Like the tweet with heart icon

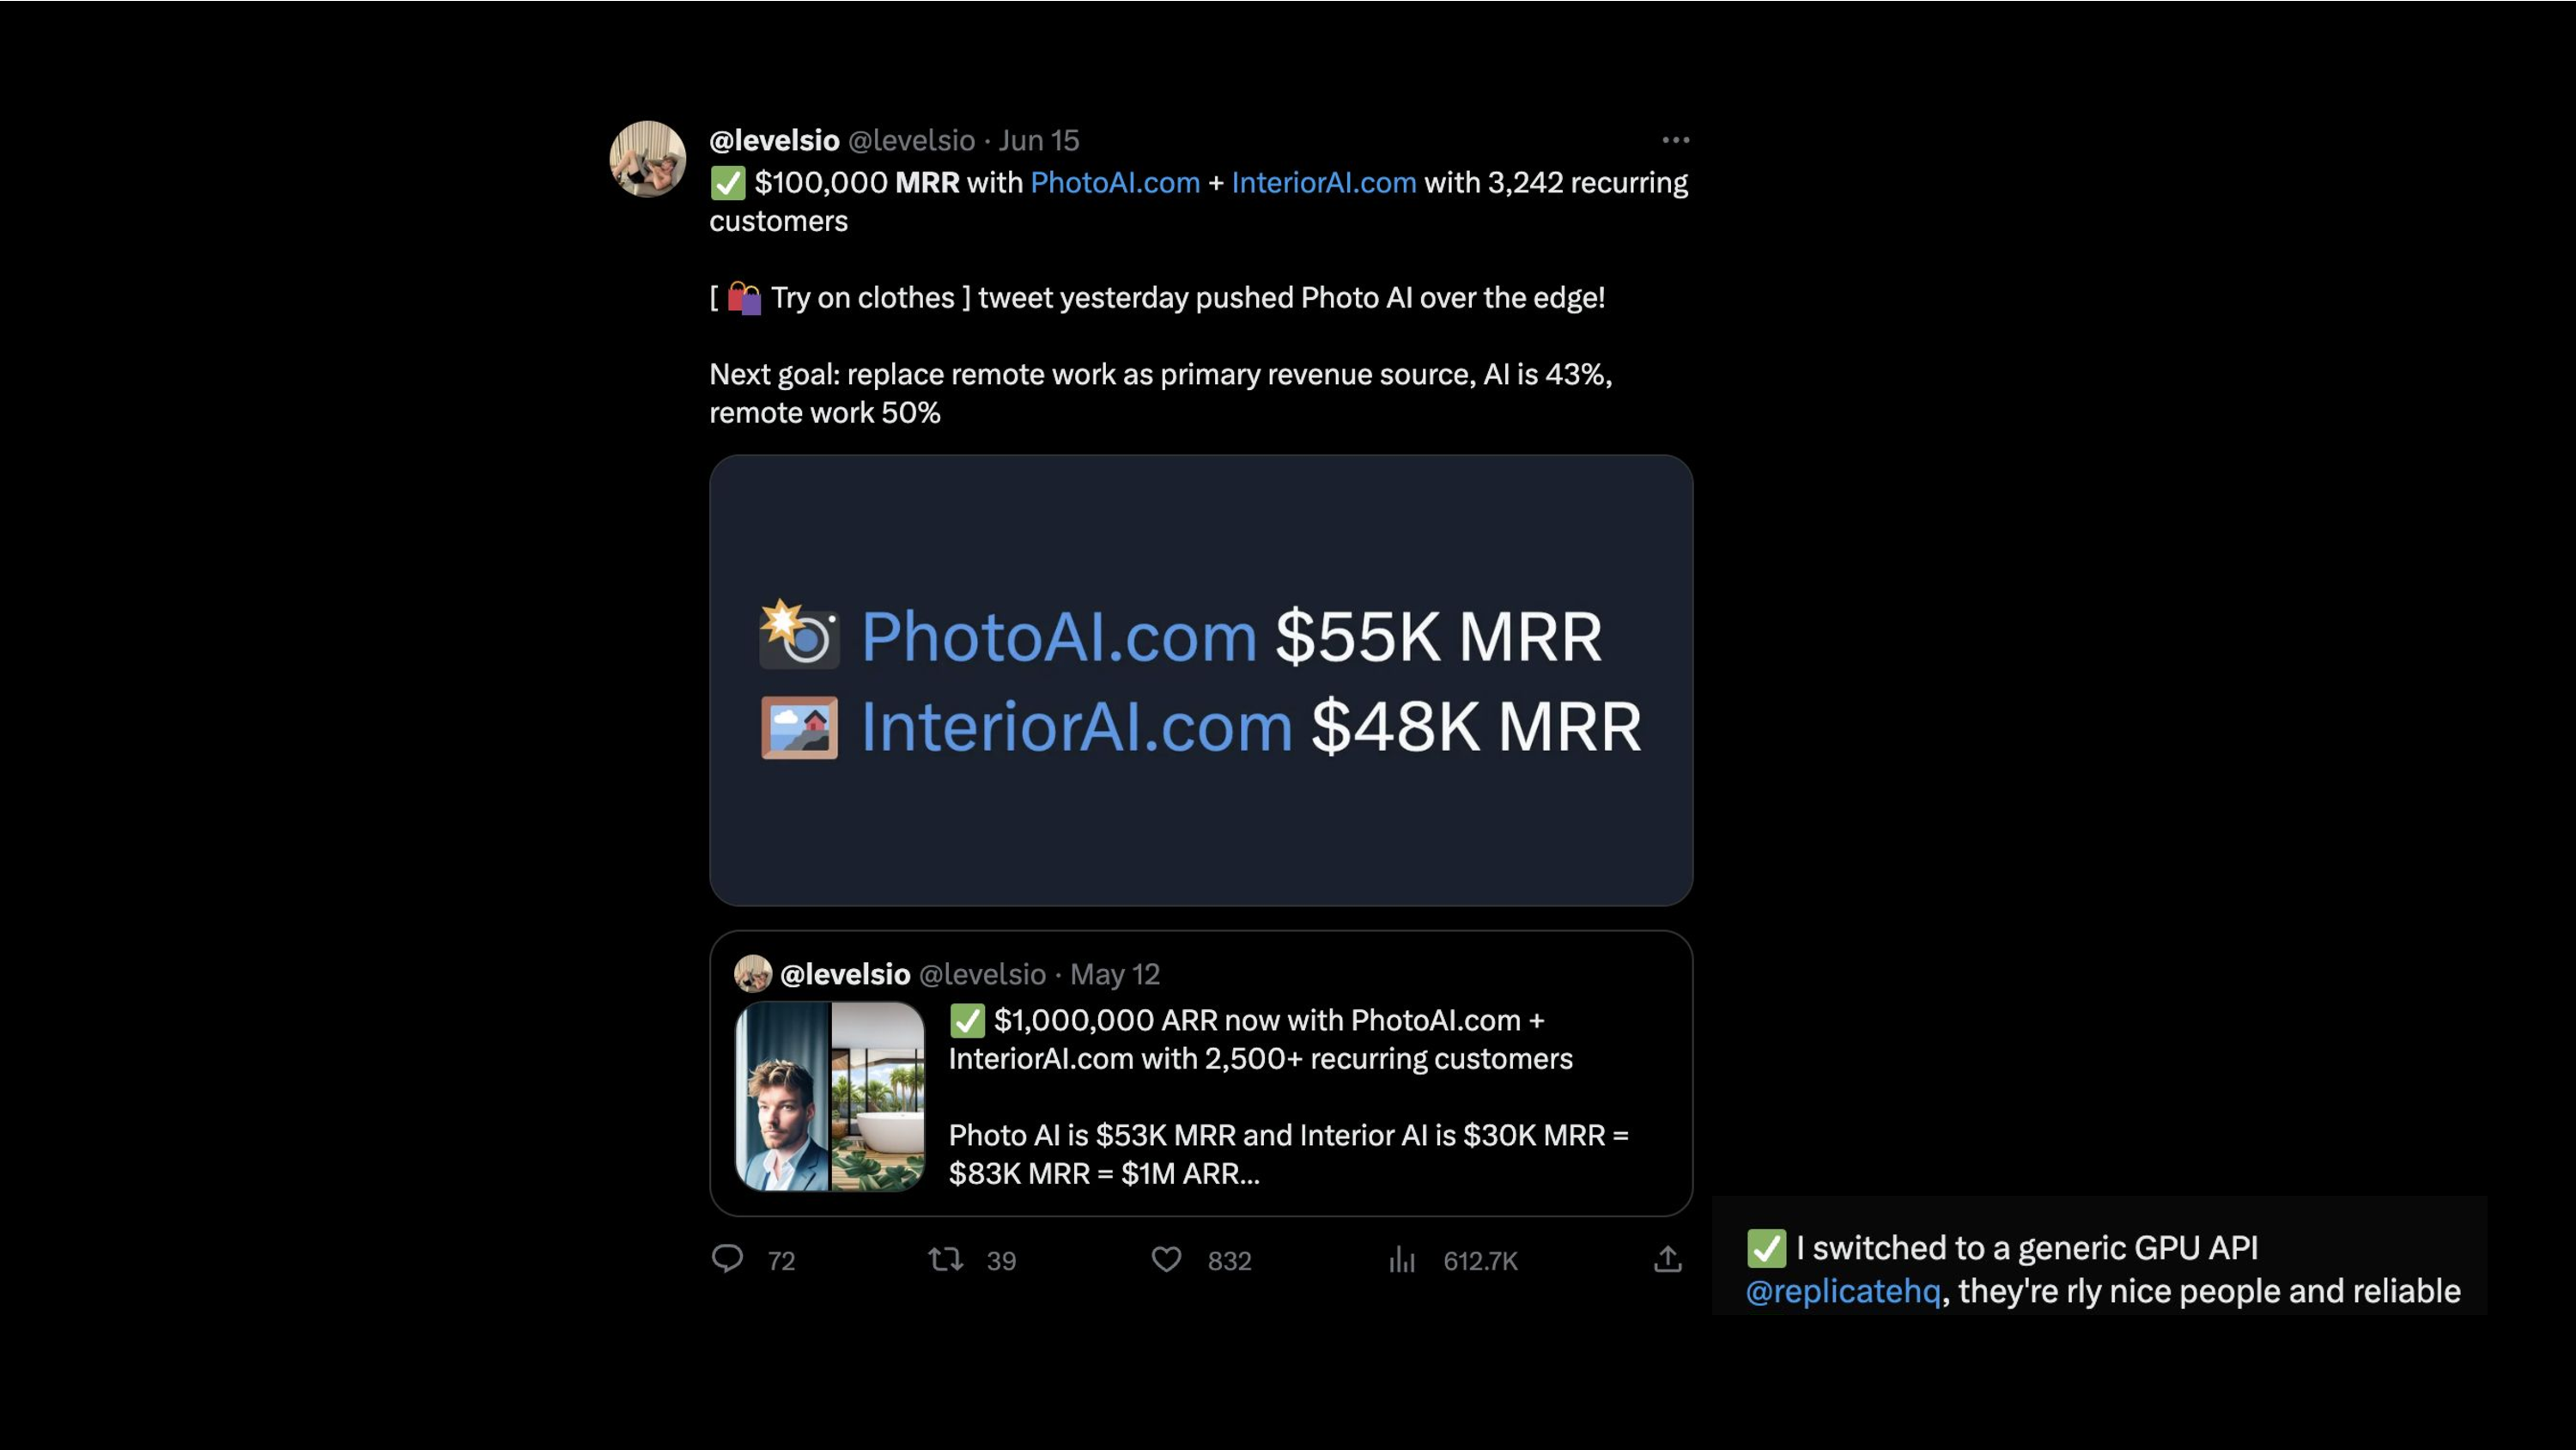pyautogui.click(x=1166, y=1258)
